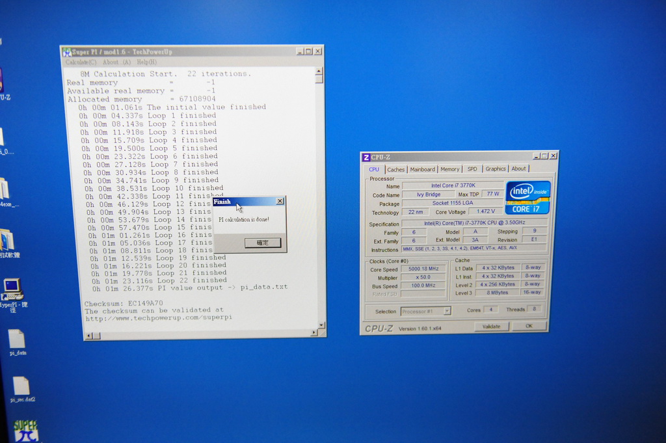Click the techpowerup.com/superpi URL text

[159, 317]
